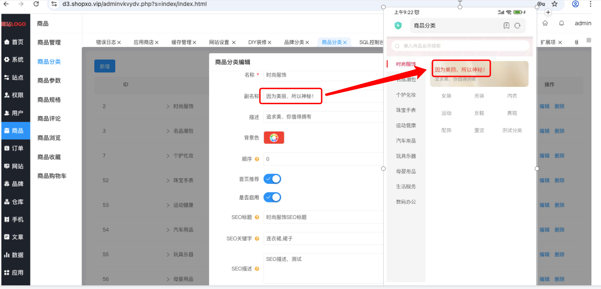
Task: Close the 应用商店 tab
Action: click(157, 42)
